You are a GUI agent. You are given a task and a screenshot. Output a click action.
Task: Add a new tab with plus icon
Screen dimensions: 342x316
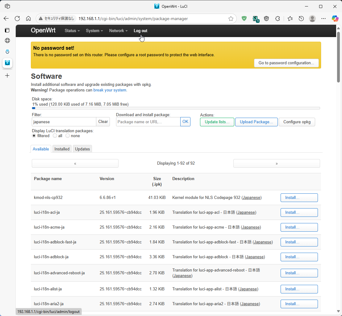[7, 75]
